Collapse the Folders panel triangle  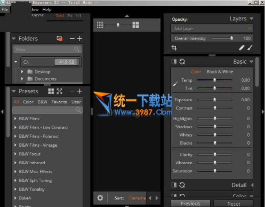point(14,39)
